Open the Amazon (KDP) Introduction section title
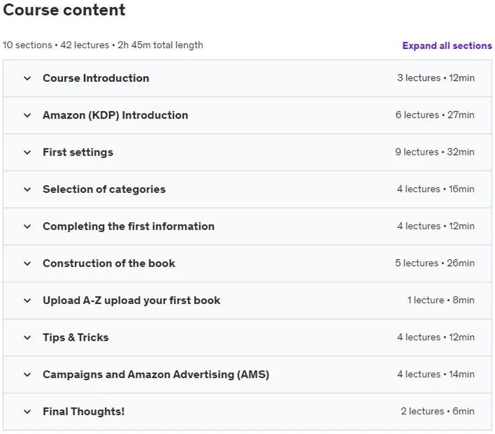This screenshot has width=495, height=434. coord(115,115)
